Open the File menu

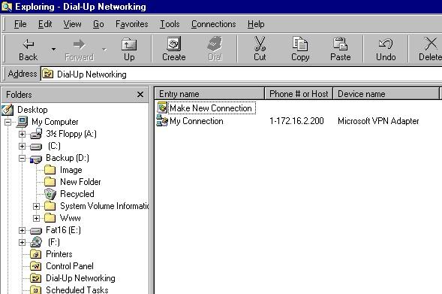20,24
